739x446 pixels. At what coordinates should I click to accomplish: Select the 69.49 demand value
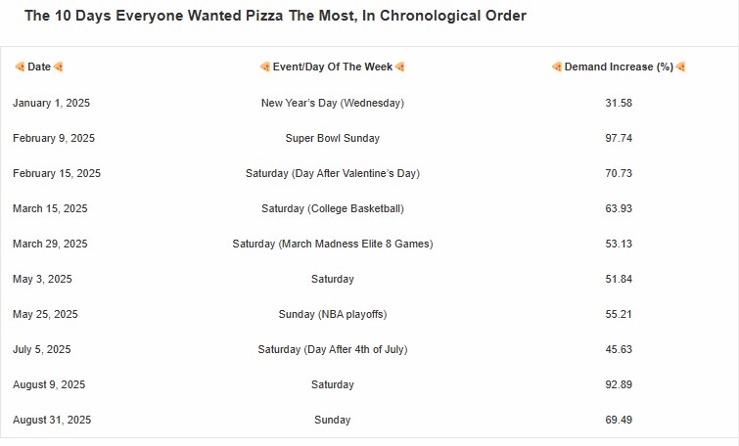point(619,420)
